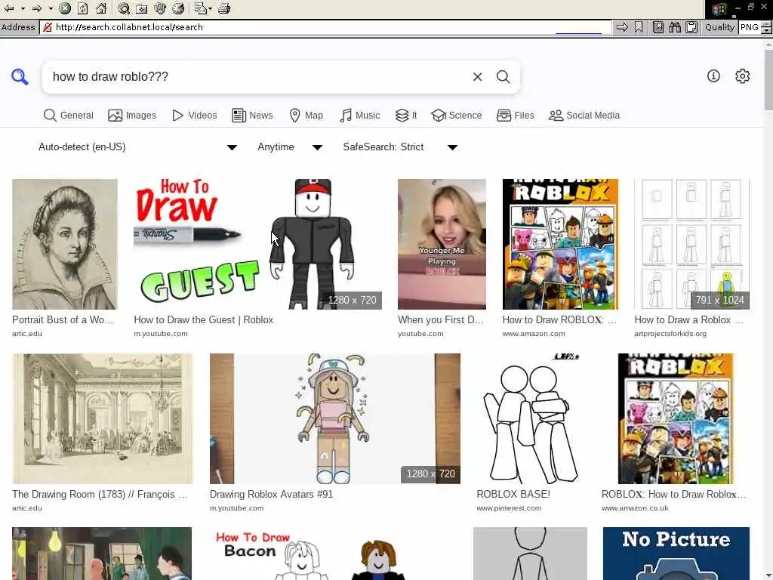Switch to the Social Media tab

584,116
